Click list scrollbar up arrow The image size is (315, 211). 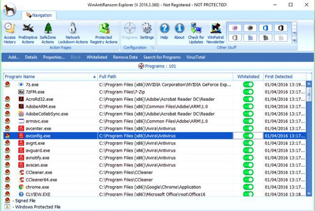pyautogui.click(x=309, y=83)
